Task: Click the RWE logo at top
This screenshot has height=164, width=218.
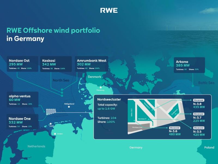Action: pos(109,10)
